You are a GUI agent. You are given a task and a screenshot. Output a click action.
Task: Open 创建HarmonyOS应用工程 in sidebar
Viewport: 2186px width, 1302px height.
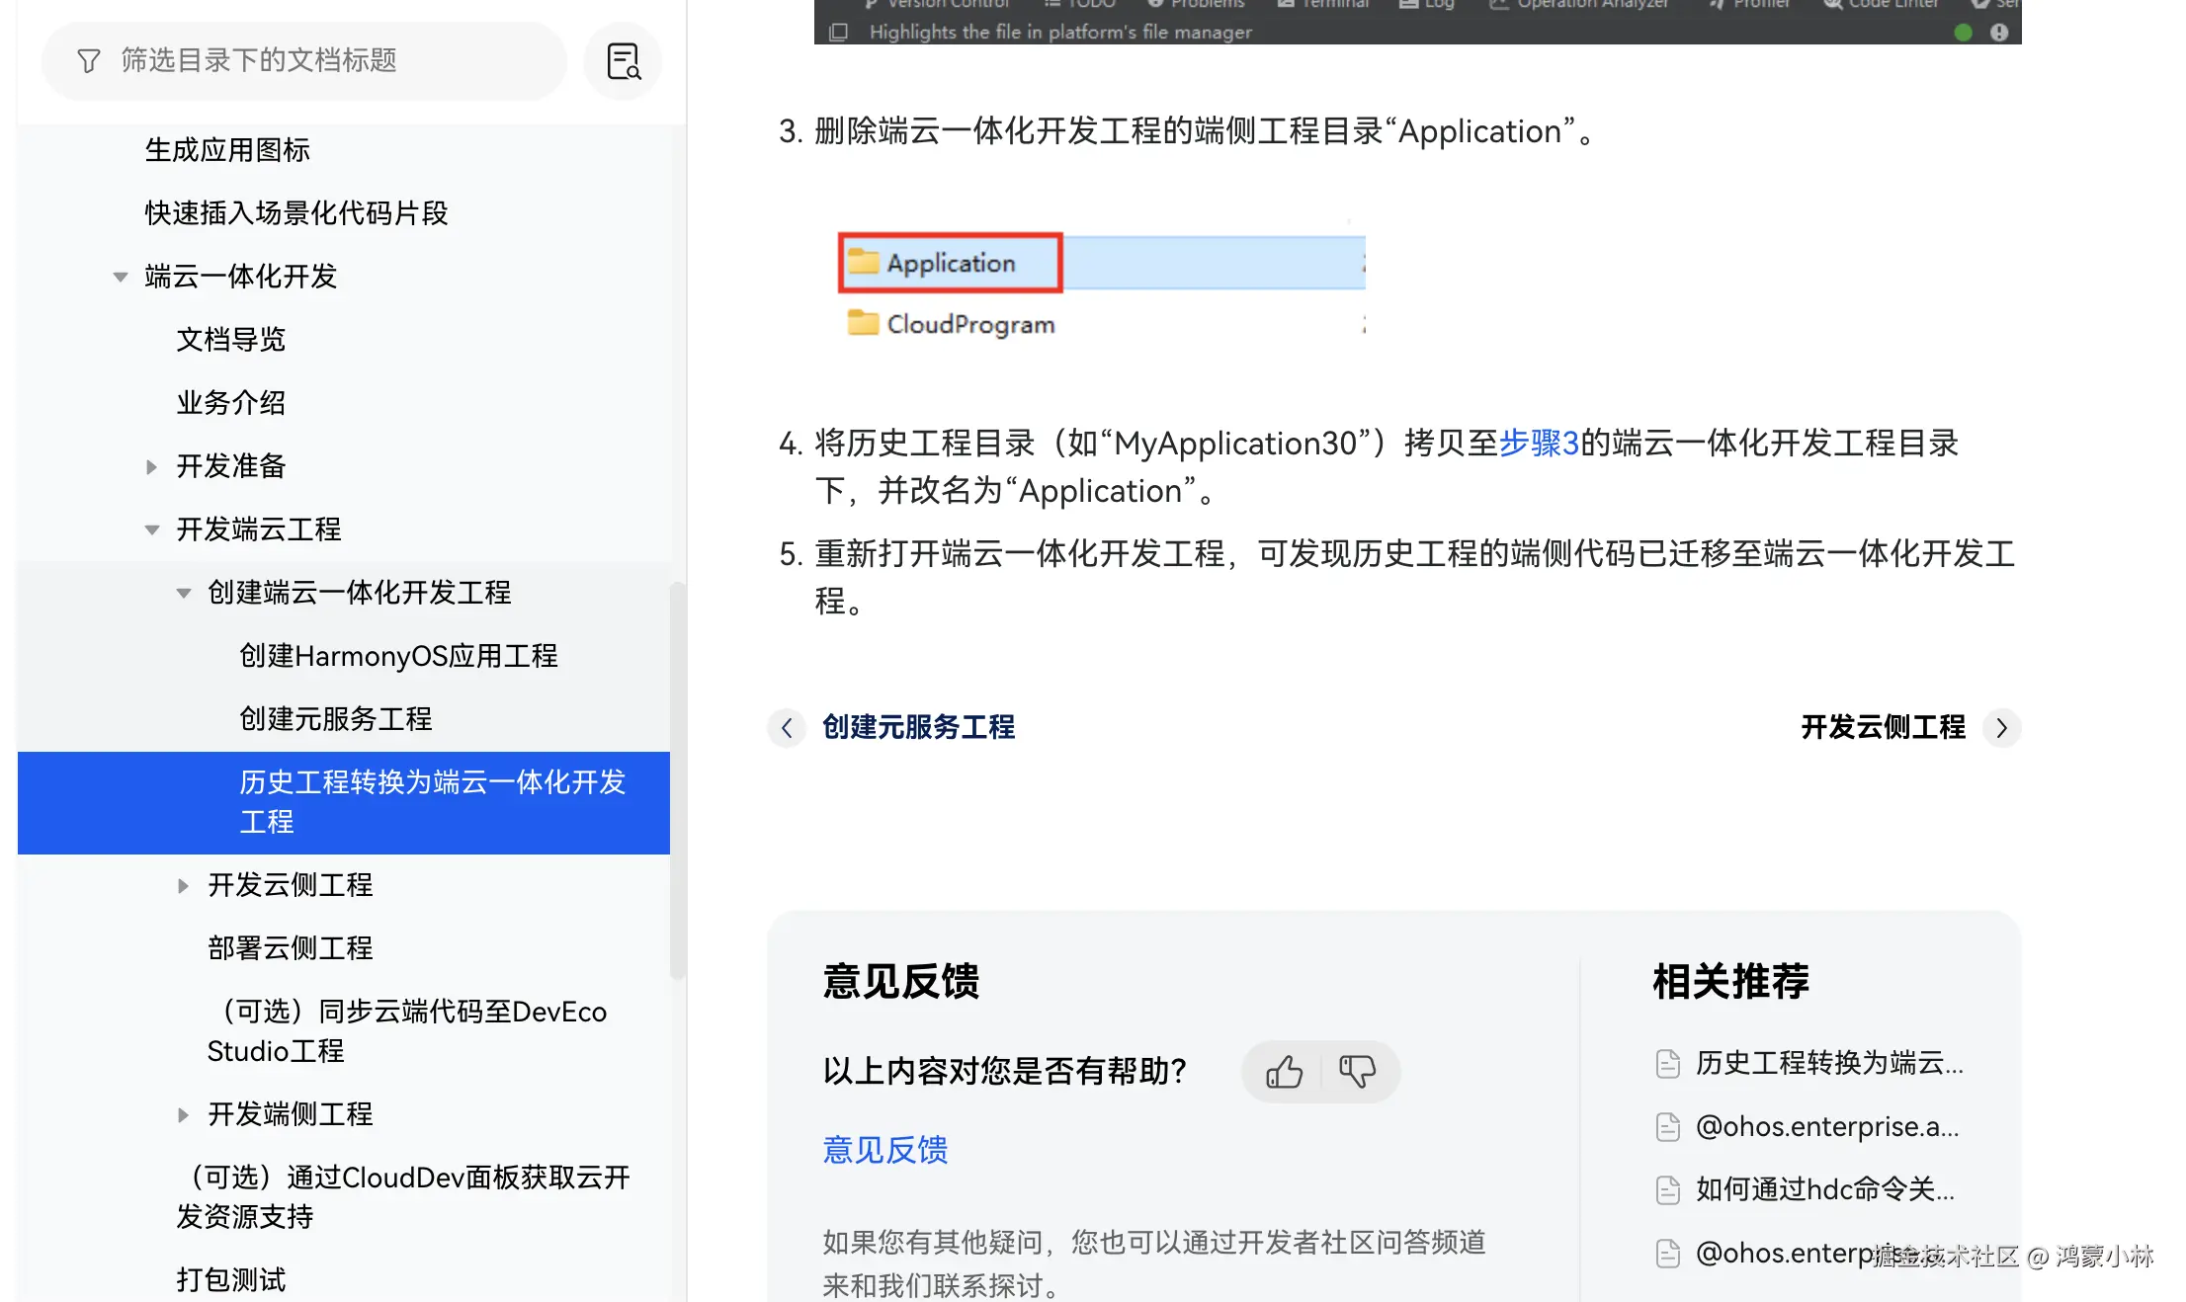[x=398, y=656]
